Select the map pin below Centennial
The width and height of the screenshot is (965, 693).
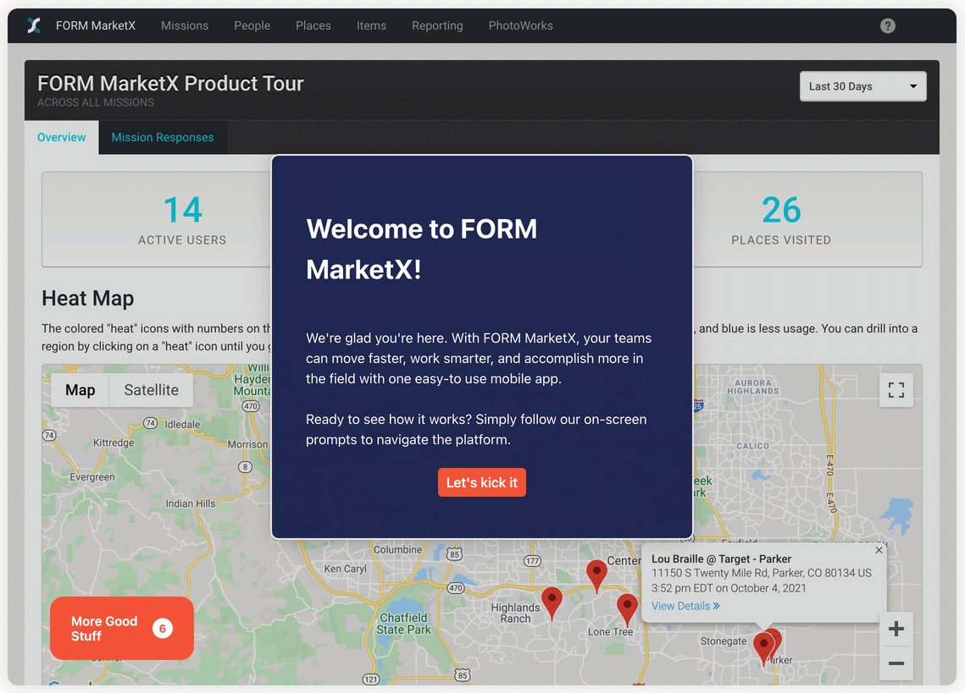pos(596,576)
